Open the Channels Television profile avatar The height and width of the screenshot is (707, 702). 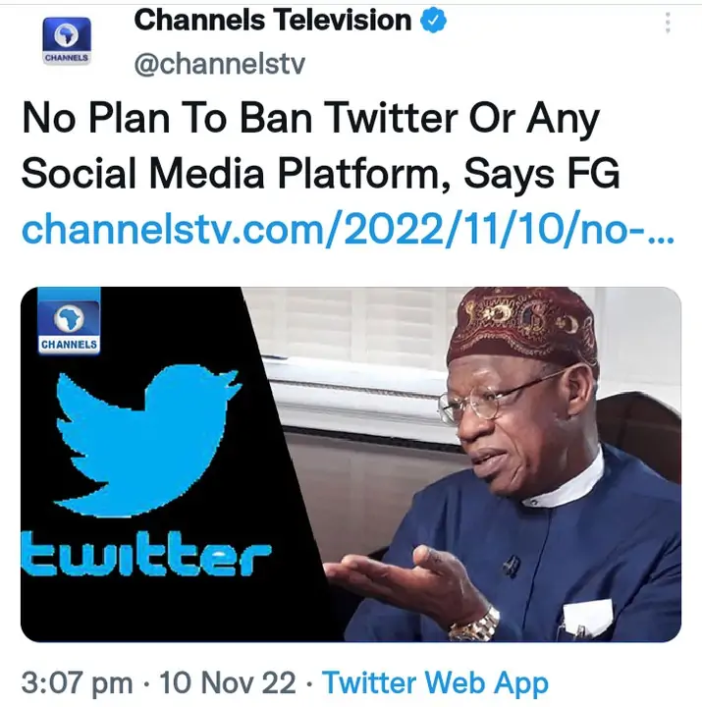click(66, 42)
